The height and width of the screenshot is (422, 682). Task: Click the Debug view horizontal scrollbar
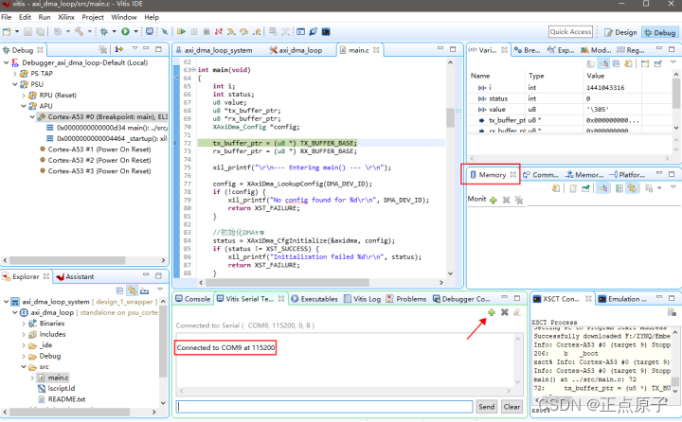tap(67, 260)
